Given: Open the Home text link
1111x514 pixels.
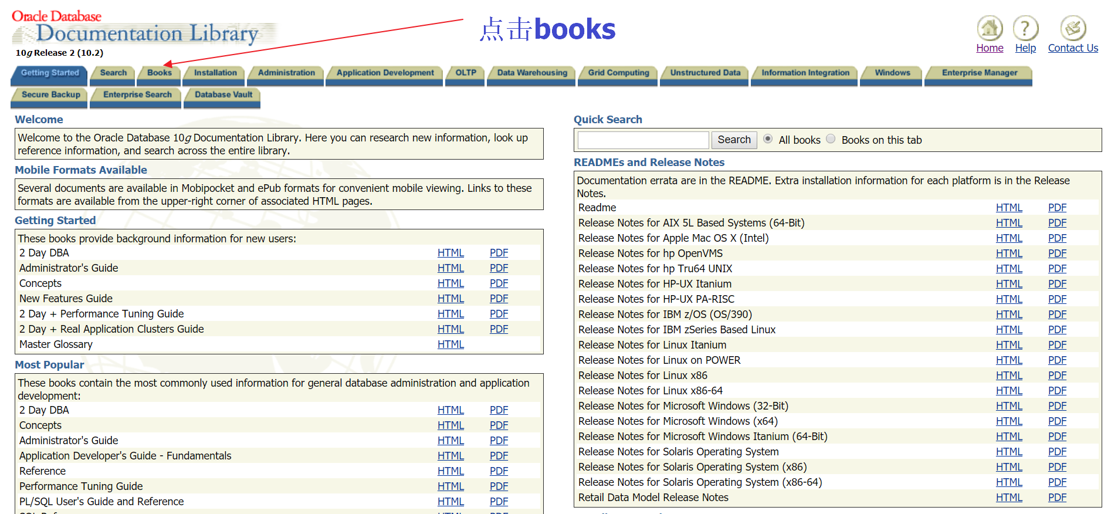Looking at the screenshot, I should coord(990,48).
